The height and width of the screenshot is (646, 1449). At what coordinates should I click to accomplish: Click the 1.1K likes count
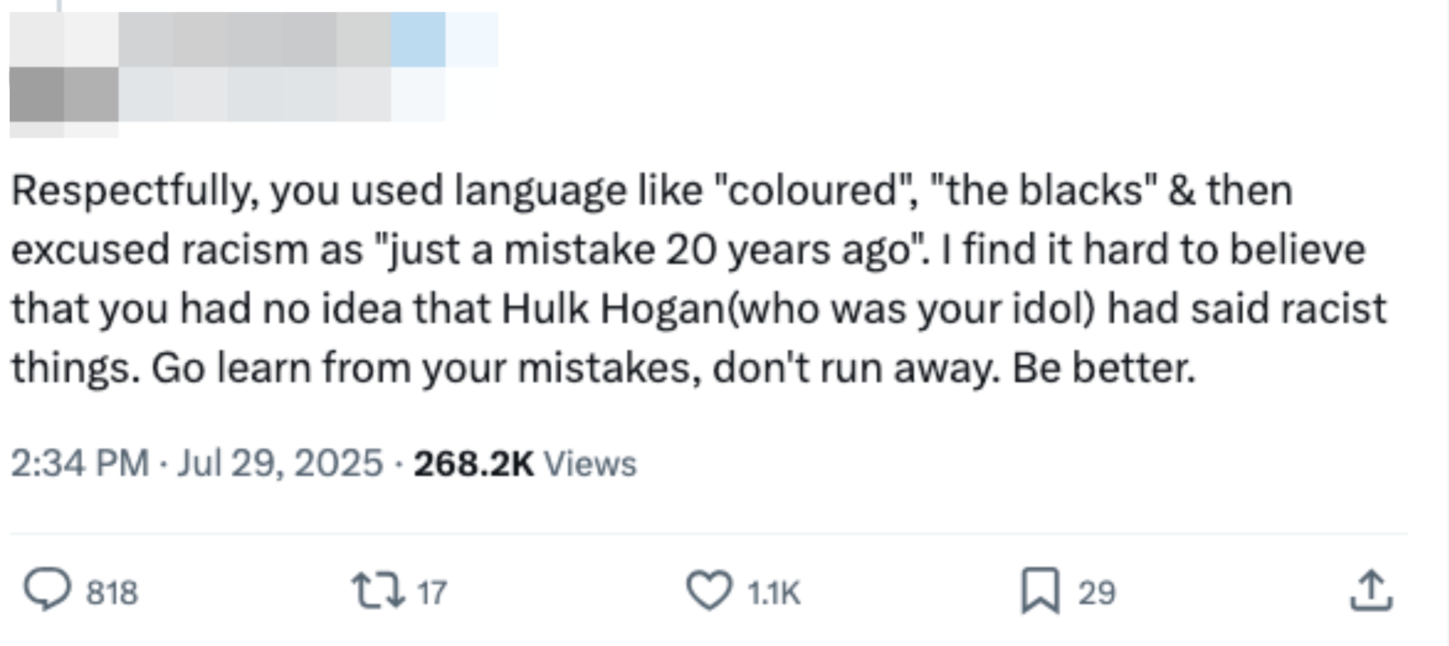click(x=774, y=592)
